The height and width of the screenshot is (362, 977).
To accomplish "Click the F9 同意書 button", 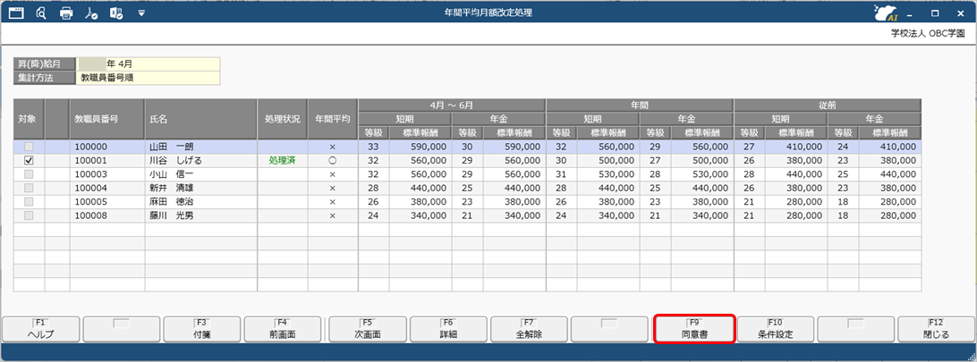I will point(695,329).
